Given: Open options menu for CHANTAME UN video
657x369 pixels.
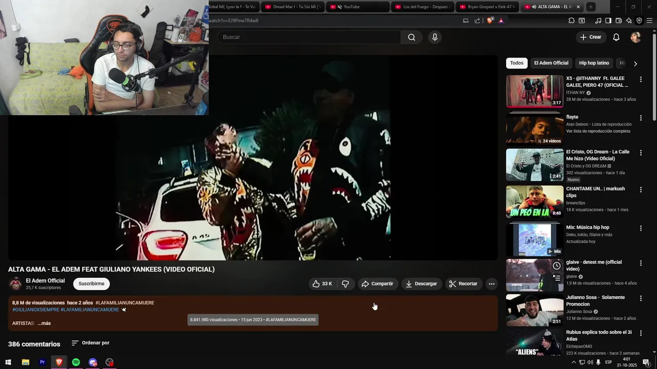Looking at the screenshot, I should [x=641, y=190].
